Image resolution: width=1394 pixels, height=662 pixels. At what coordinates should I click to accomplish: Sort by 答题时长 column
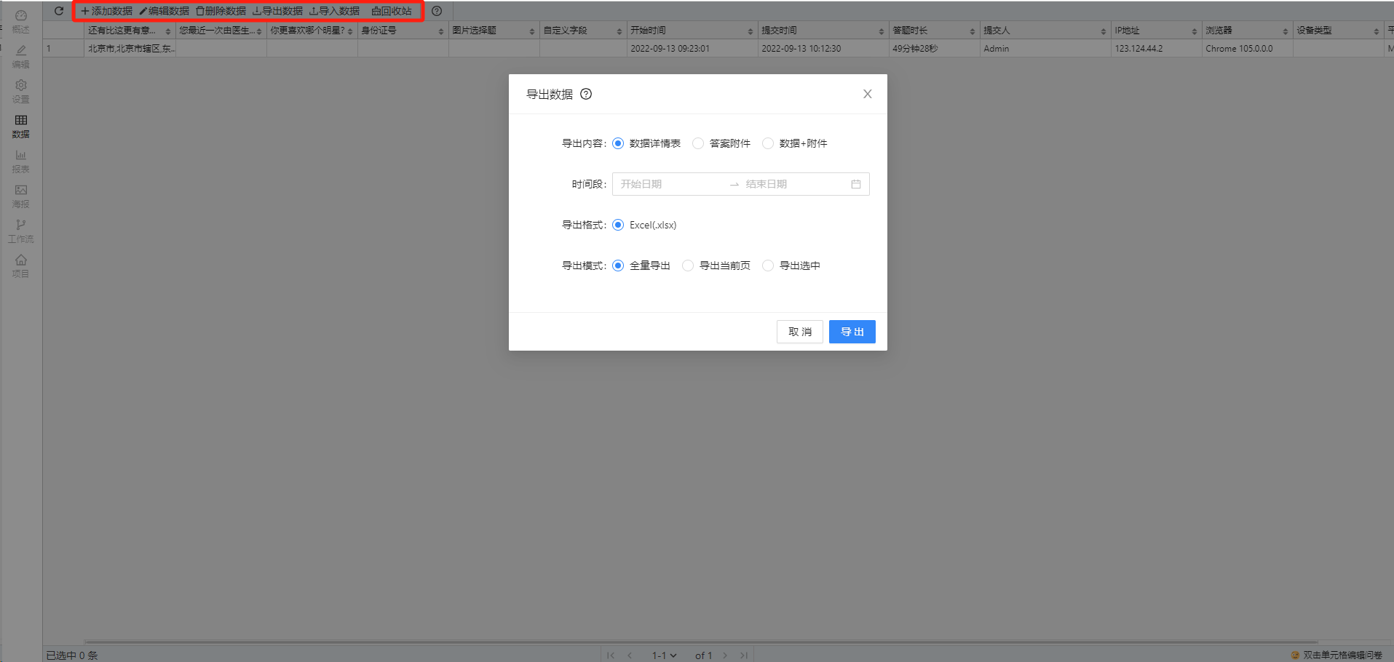[972, 31]
